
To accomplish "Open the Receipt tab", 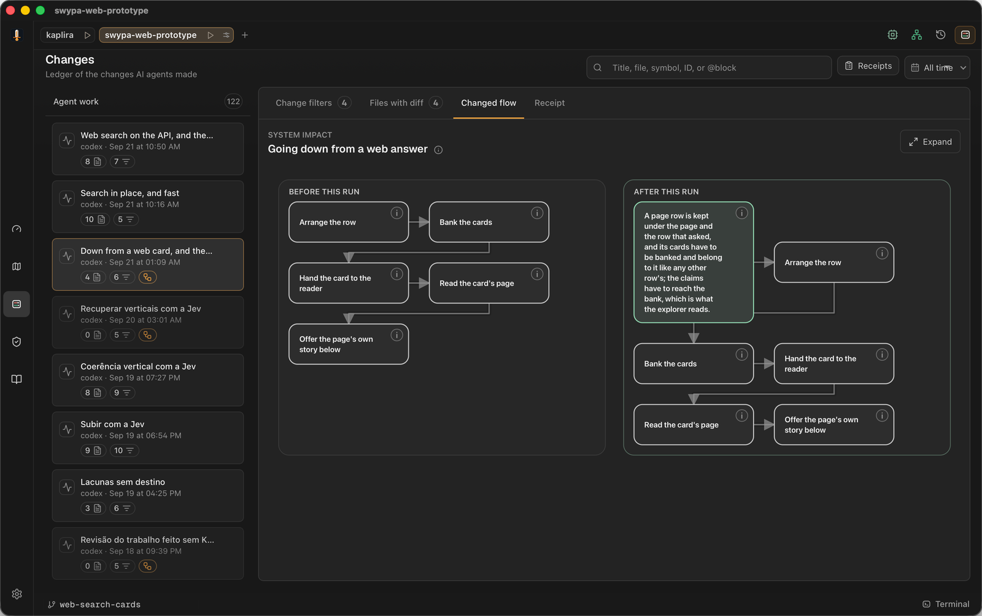I will click(549, 103).
